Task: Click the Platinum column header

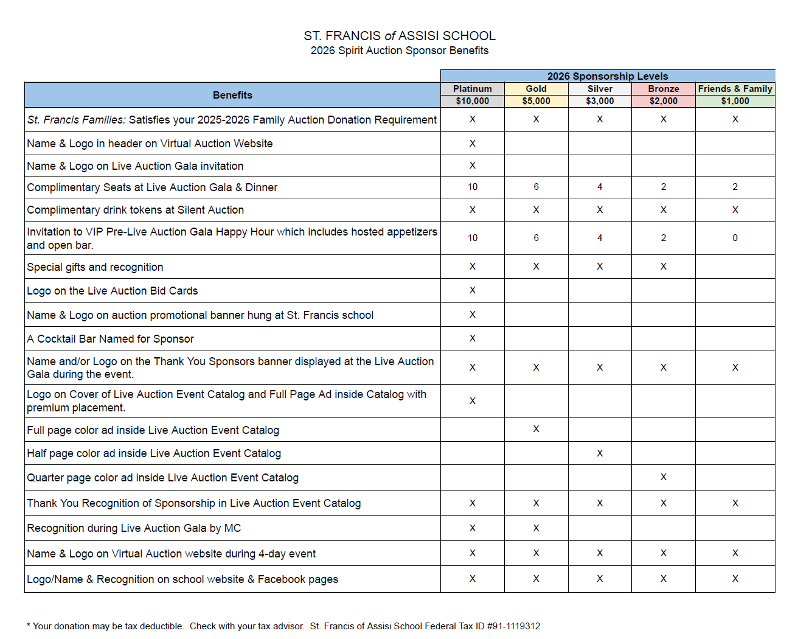Action: pos(472,89)
